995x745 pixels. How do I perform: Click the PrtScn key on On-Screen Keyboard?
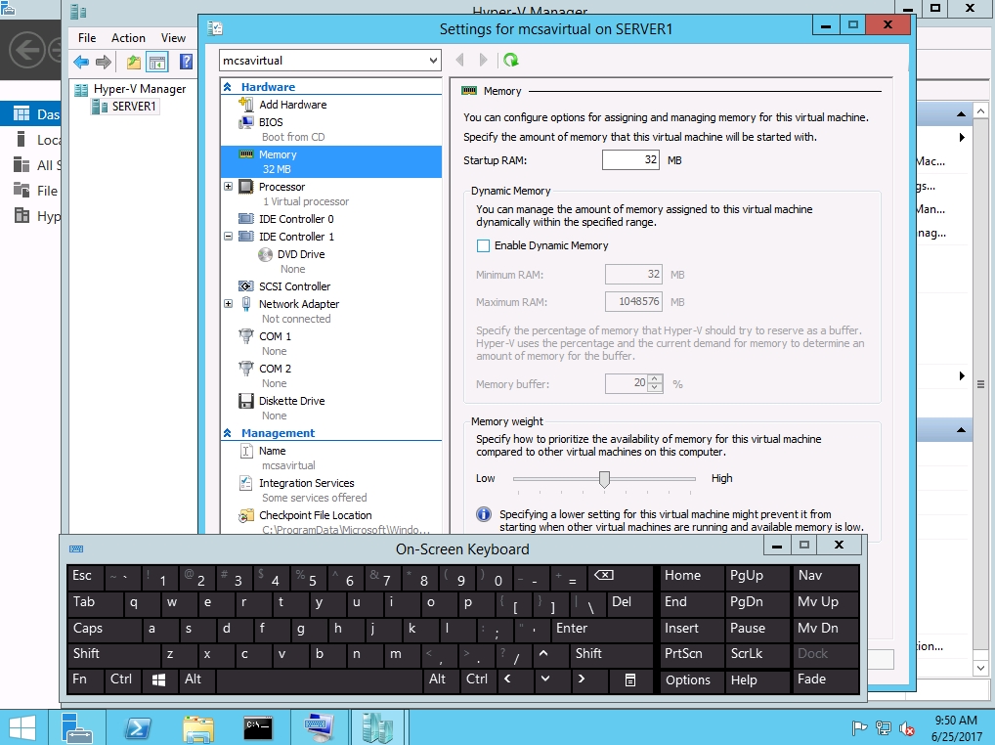(692, 654)
